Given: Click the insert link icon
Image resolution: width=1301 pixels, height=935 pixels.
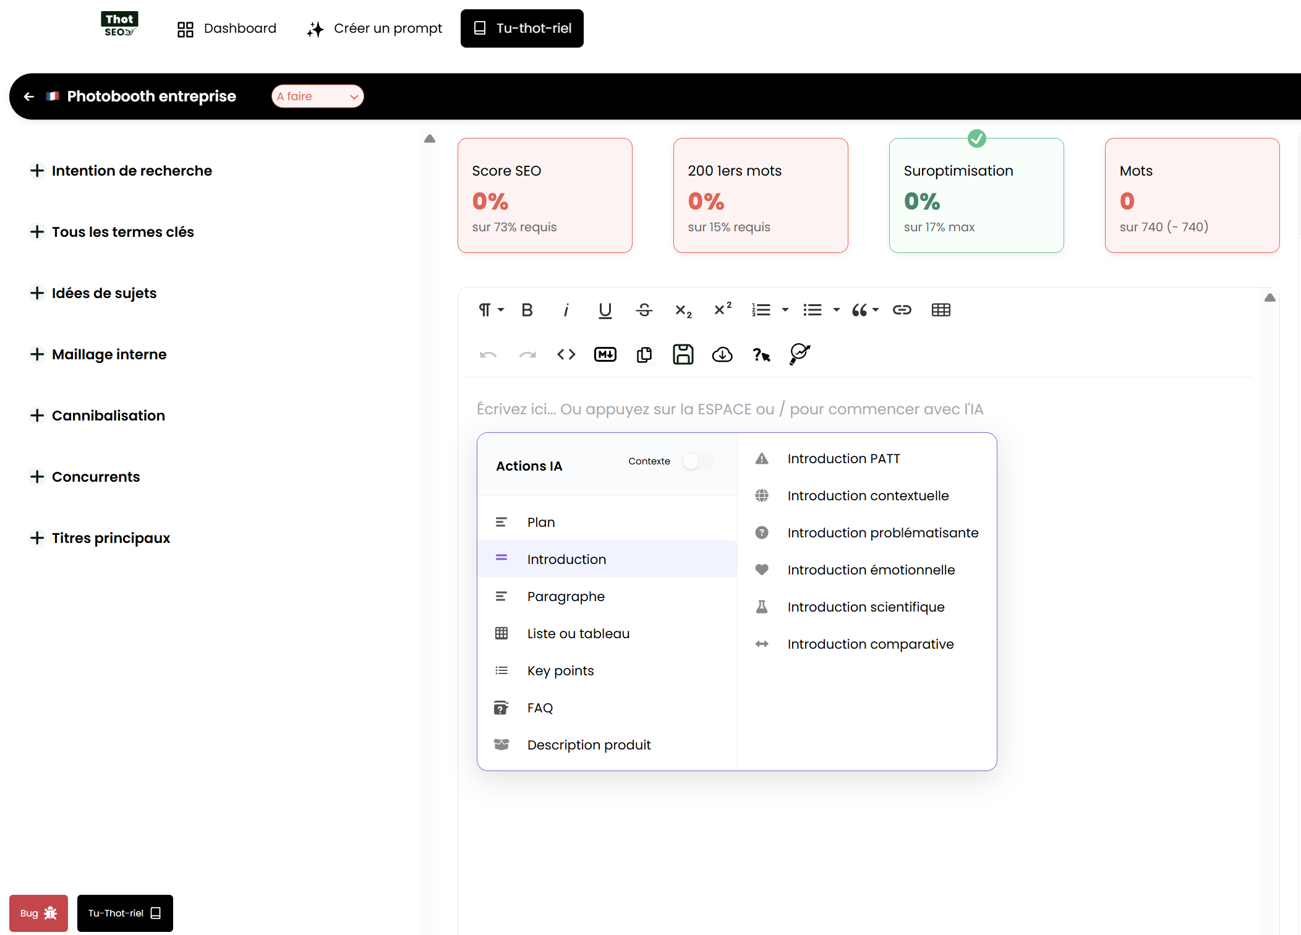Looking at the screenshot, I should (x=902, y=310).
